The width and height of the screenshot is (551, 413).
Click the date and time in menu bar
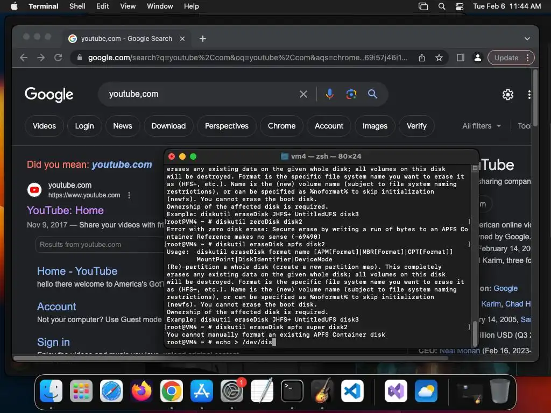click(x=506, y=6)
